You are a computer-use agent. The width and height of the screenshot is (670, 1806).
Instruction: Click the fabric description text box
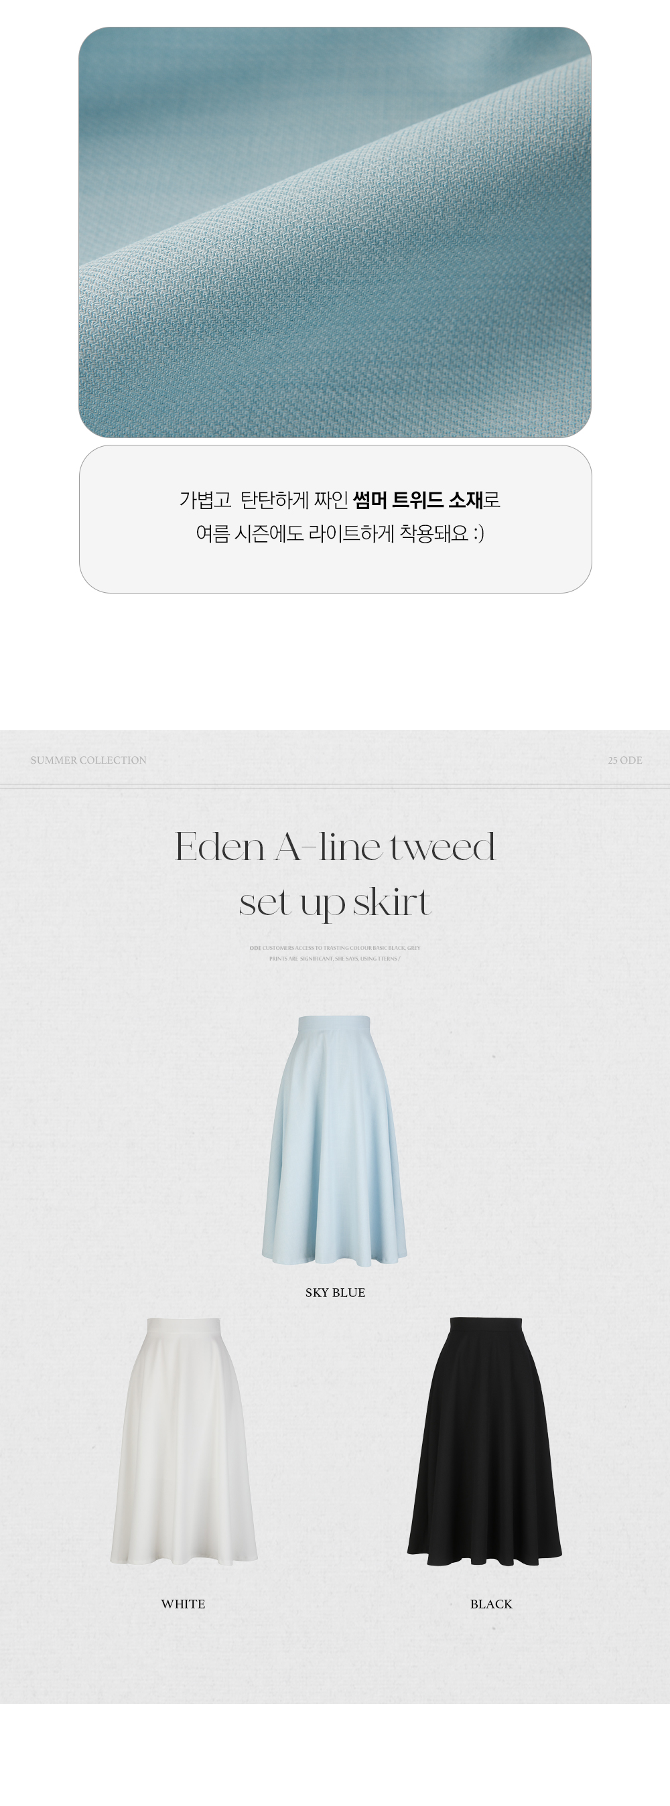point(336,518)
